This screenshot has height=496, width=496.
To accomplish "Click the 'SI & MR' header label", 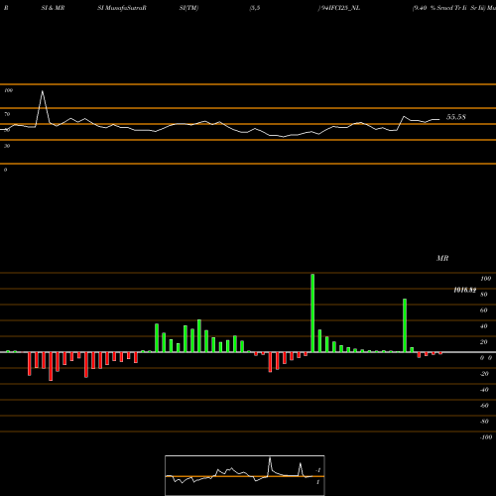I will click(x=53, y=8).
